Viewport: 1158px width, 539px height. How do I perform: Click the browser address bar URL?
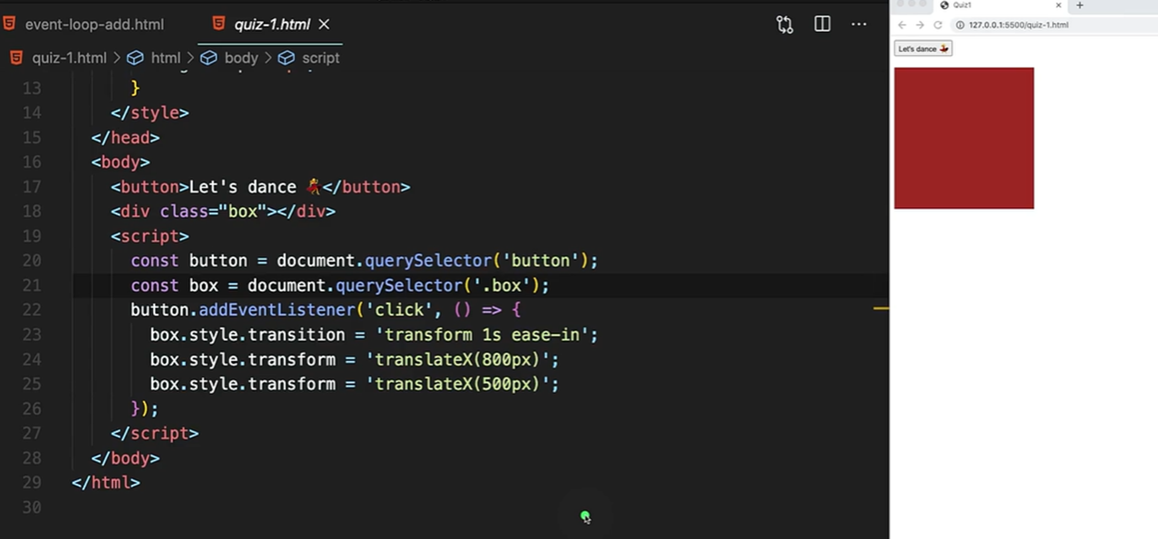tap(1018, 25)
